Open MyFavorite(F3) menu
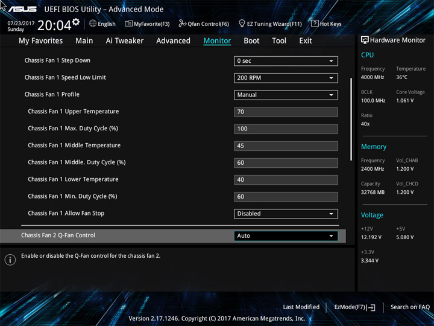 (147, 24)
